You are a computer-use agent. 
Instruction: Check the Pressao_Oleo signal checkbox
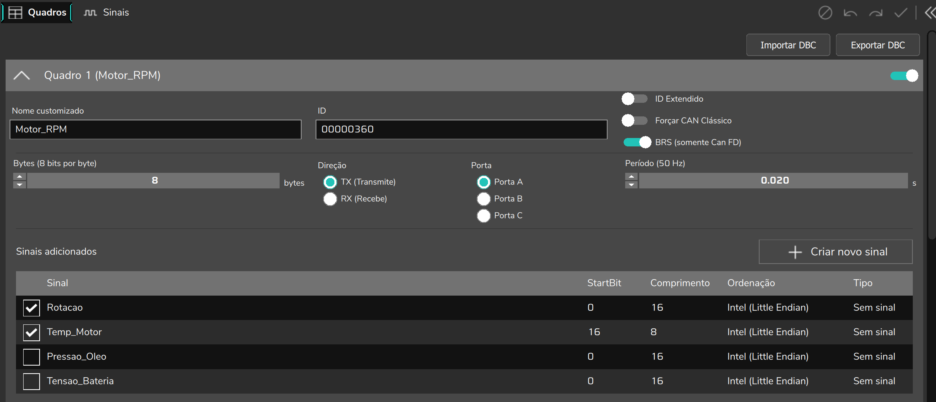pyautogui.click(x=31, y=357)
